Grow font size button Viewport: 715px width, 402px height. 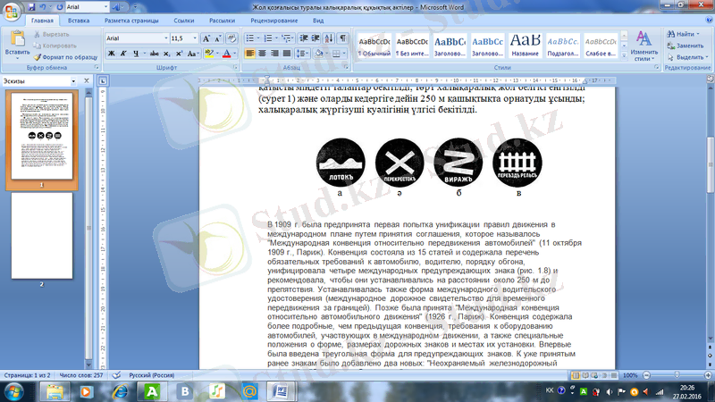(x=206, y=38)
